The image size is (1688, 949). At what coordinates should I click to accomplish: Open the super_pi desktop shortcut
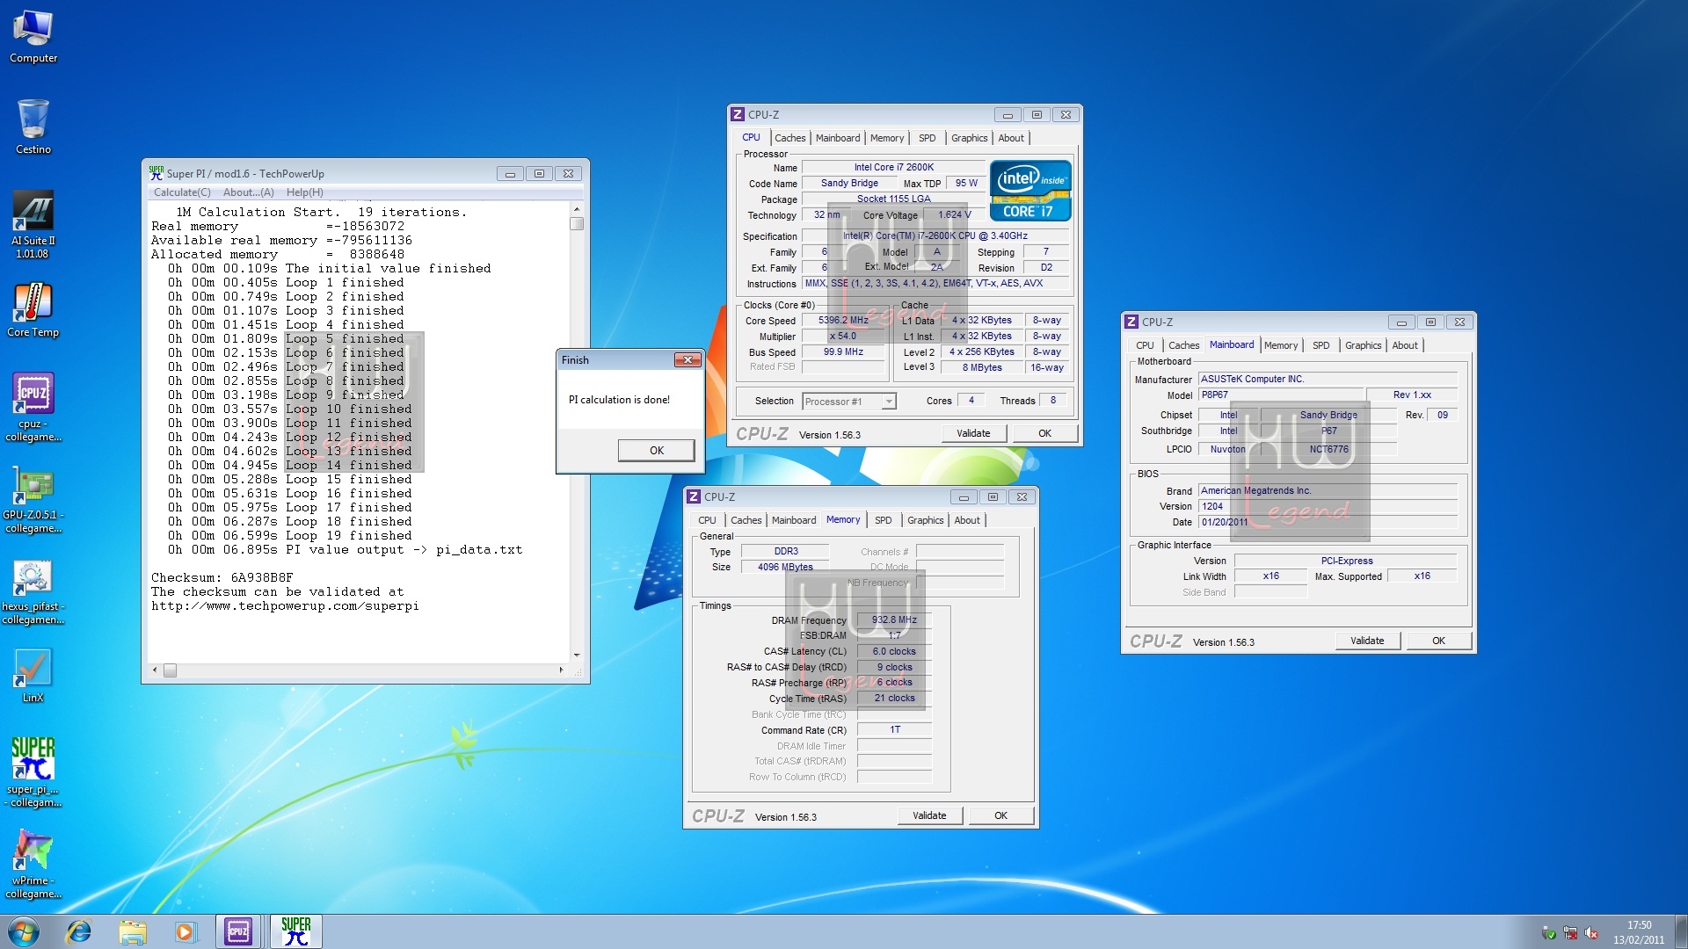33,773
